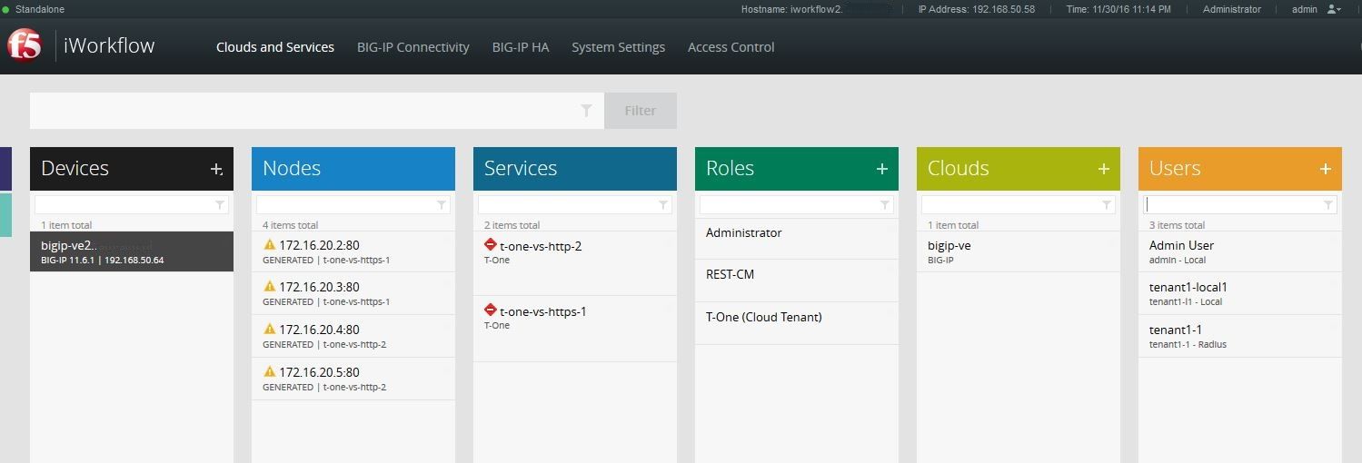Click warning icon for node 172.16.20.2:80
Screen dimensions: 1362x463
[x=269, y=244]
